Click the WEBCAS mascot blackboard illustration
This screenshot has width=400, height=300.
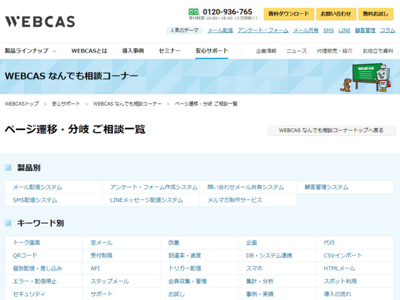point(365,77)
